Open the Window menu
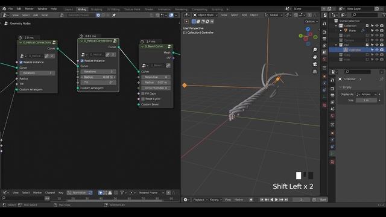 click(42, 8)
